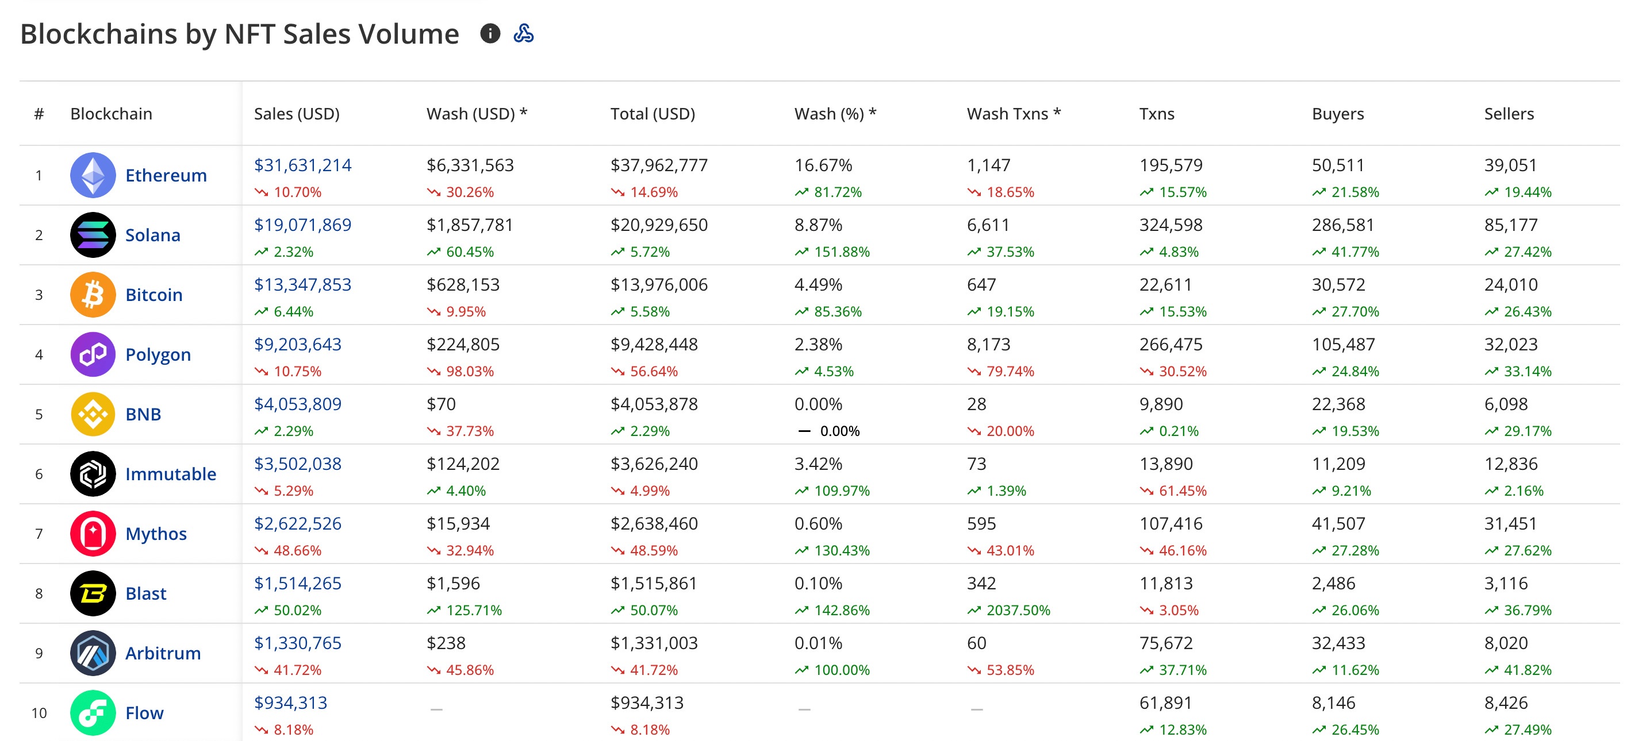Click the BNB logo icon
This screenshot has height=741, width=1627.
[93, 414]
